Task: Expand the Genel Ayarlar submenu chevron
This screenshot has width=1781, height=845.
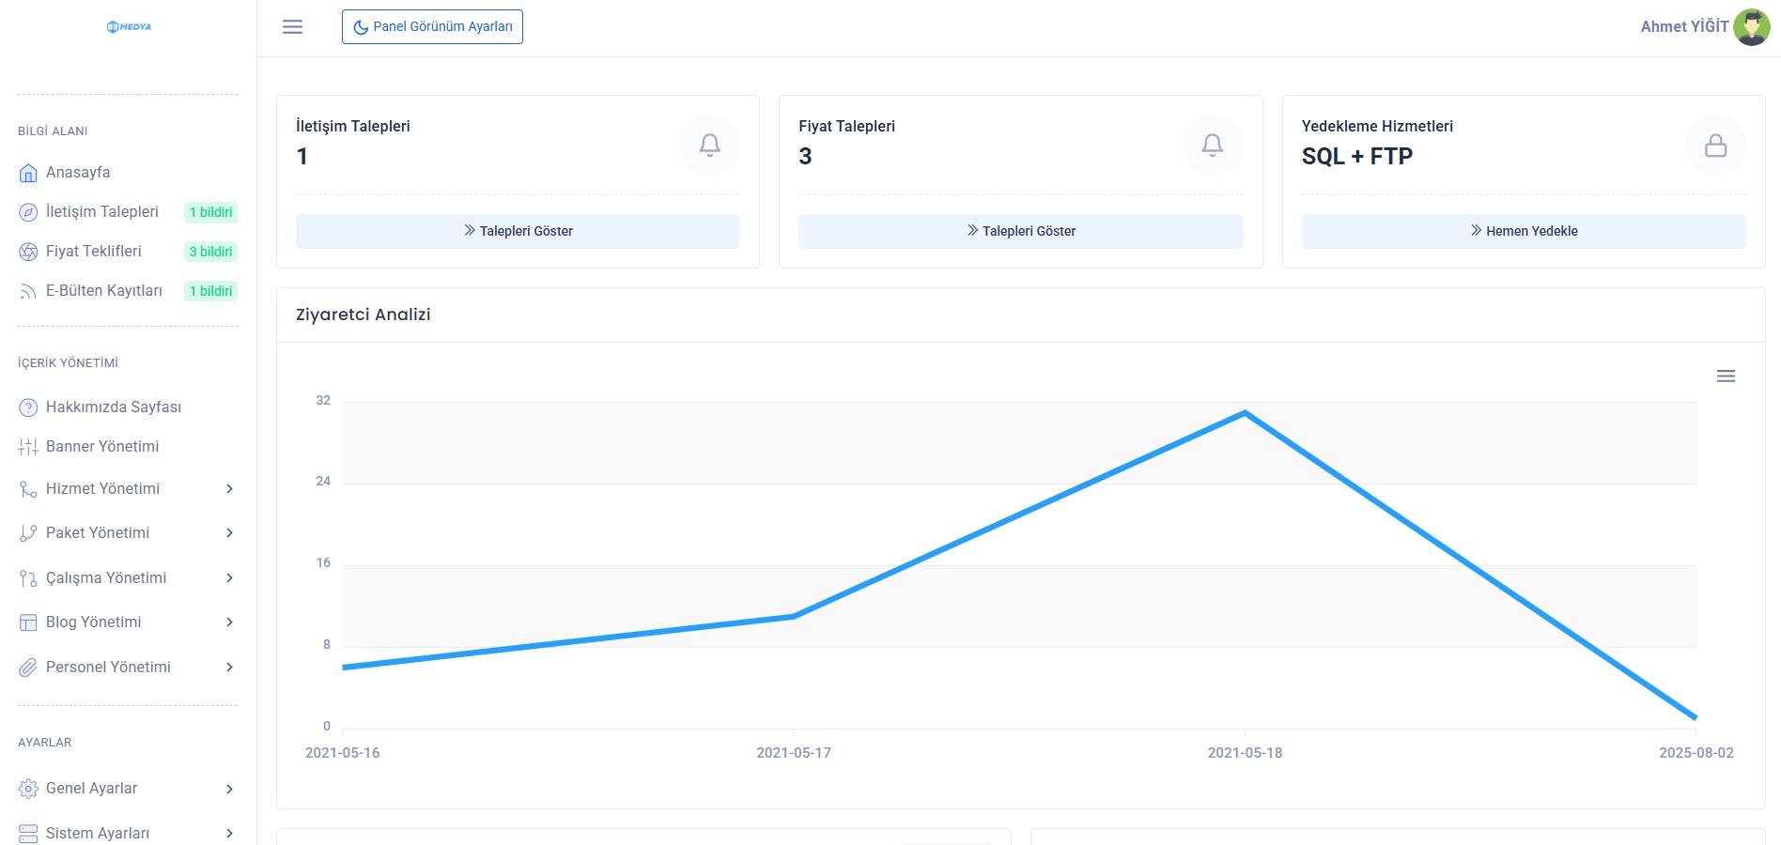Action: pyautogui.click(x=229, y=789)
